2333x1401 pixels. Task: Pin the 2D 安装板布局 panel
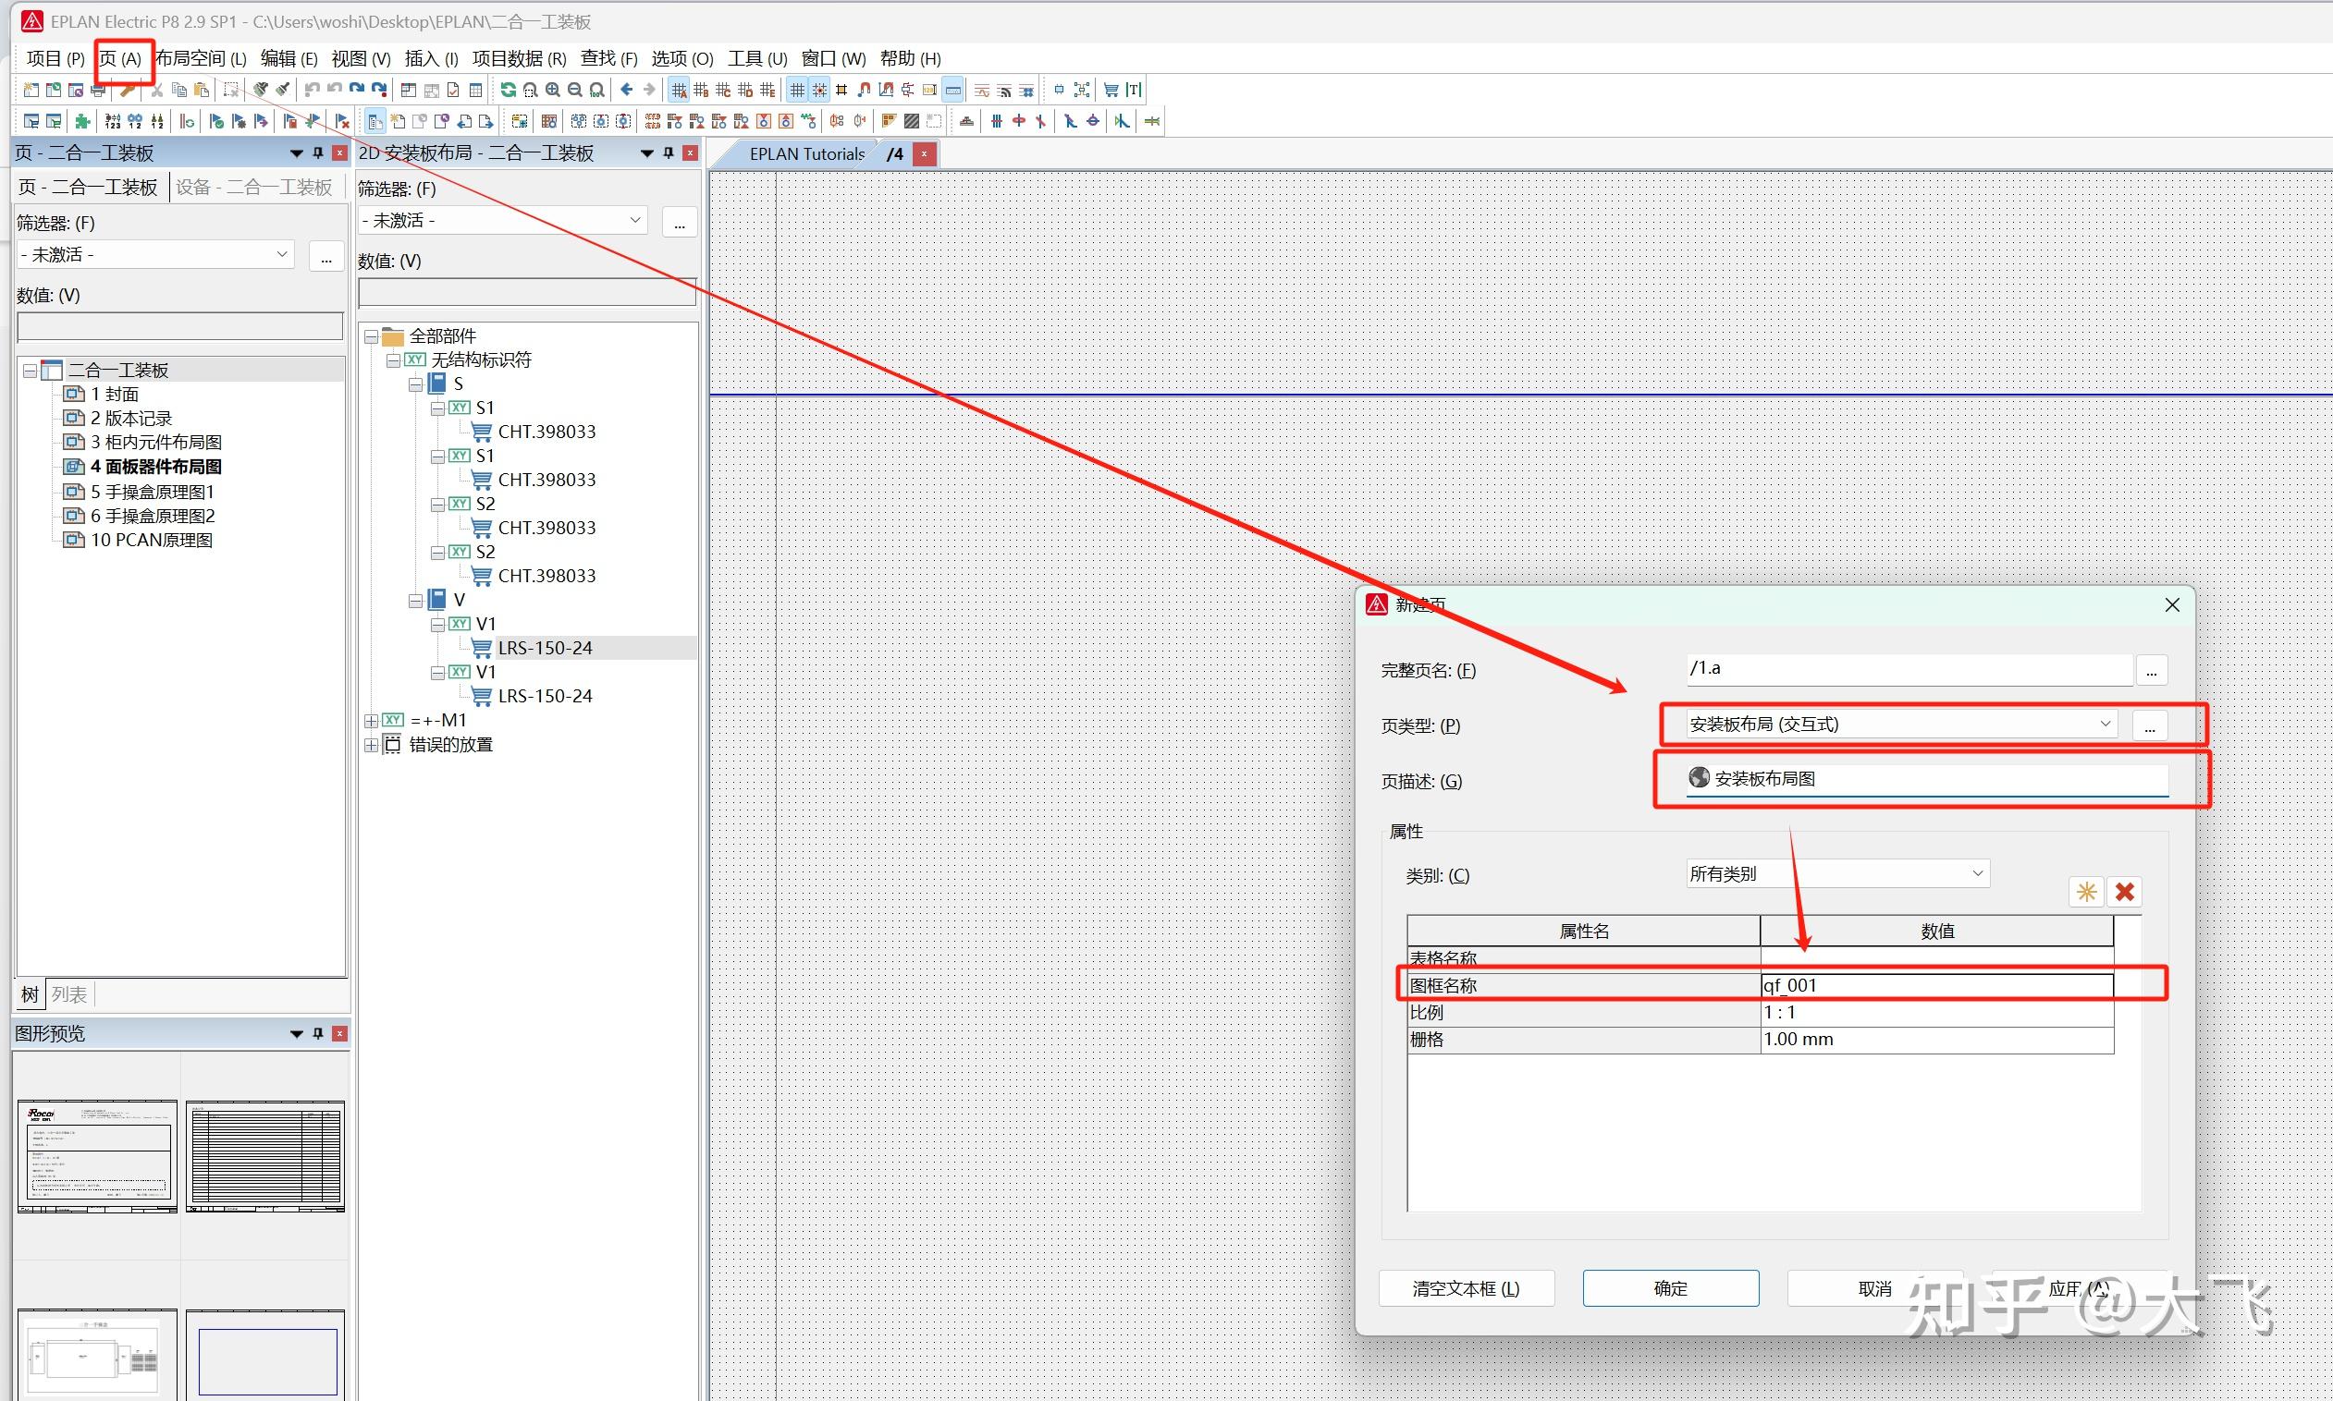pyautogui.click(x=669, y=152)
